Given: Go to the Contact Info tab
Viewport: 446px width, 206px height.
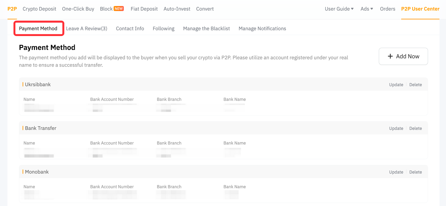Looking at the screenshot, I should [130, 28].
